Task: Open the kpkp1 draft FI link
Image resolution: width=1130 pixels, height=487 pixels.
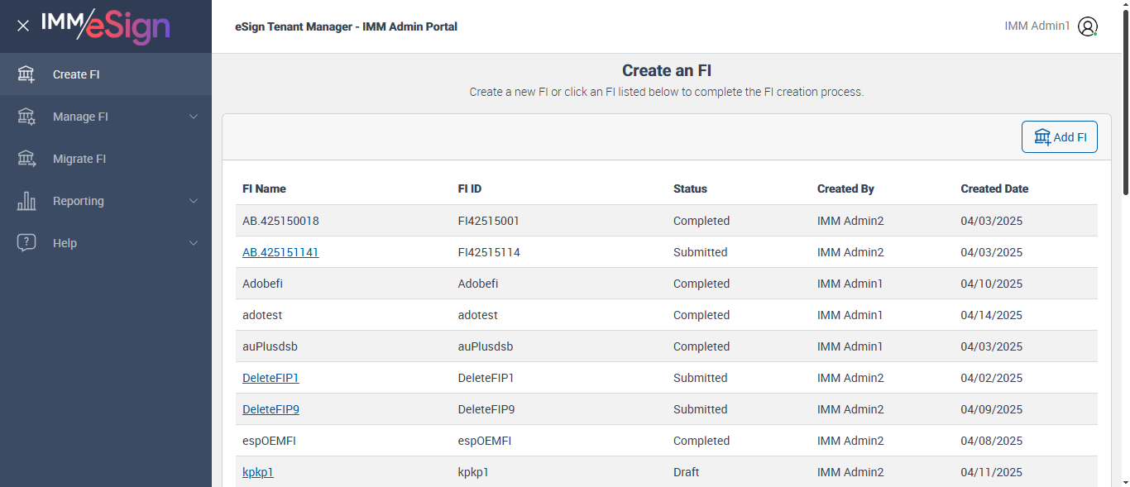Action: [x=258, y=472]
